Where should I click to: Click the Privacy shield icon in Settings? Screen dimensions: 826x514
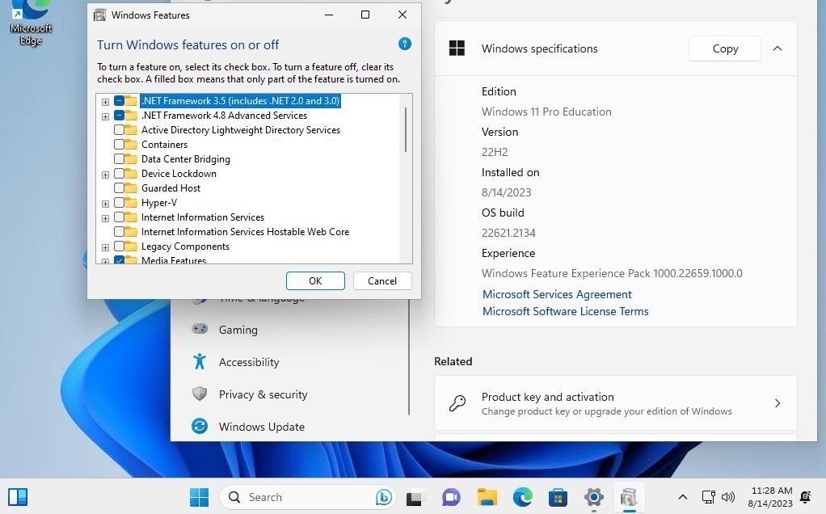[200, 394]
